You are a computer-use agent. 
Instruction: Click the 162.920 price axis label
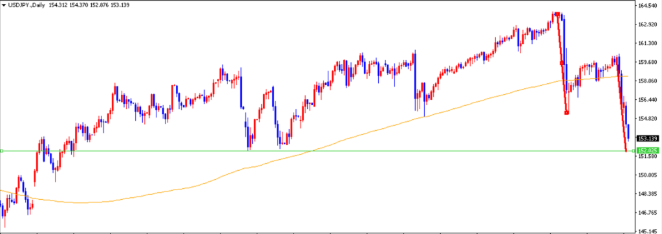(648, 25)
